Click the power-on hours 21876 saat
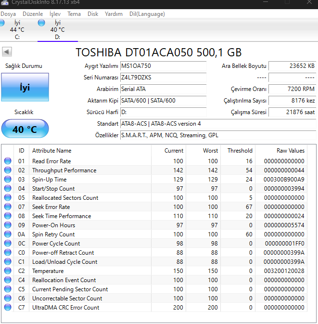The width and height of the screenshot is (318, 324). [x=292, y=112]
